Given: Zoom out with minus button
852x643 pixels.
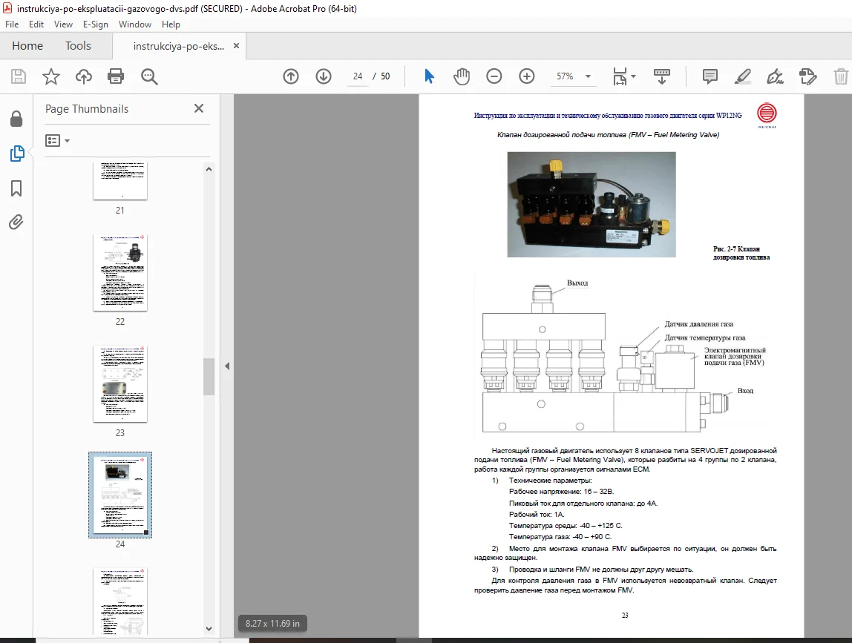Looking at the screenshot, I should pyautogui.click(x=494, y=76).
